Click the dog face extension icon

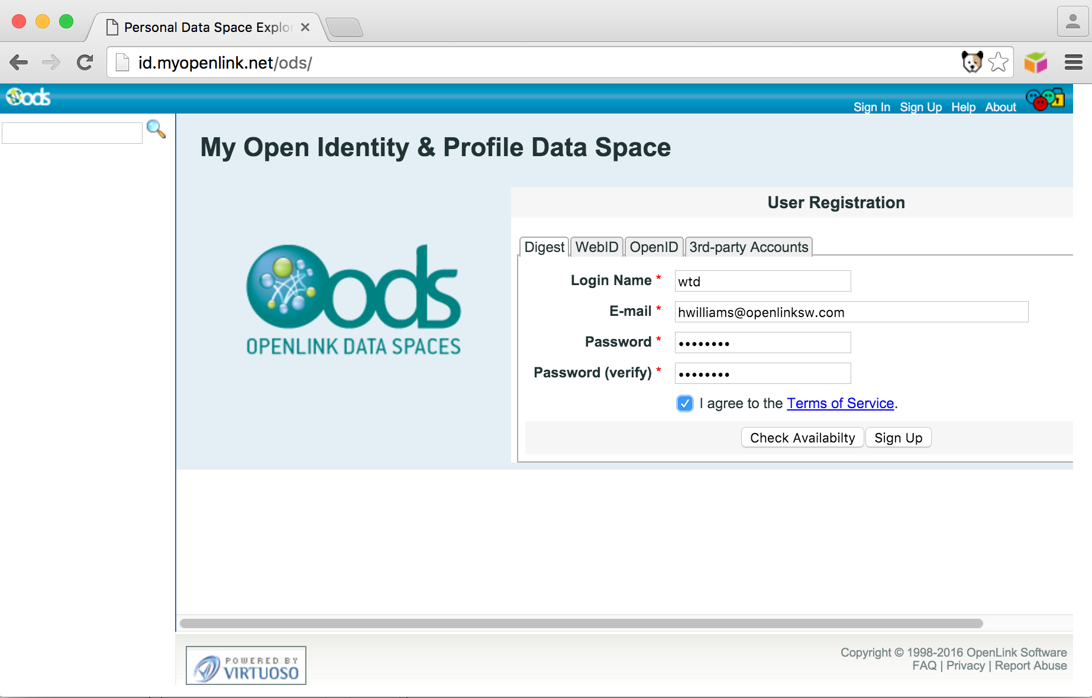click(x=972, y=62)
